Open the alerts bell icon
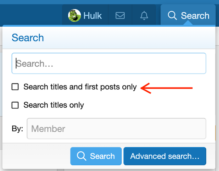The height and width of the screenshot is (171, 219). 144,15
